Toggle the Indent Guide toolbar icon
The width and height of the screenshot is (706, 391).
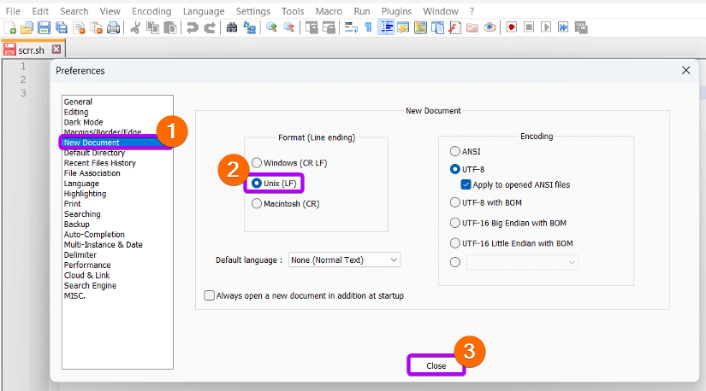pyautogui.click(x=386, y=28)
